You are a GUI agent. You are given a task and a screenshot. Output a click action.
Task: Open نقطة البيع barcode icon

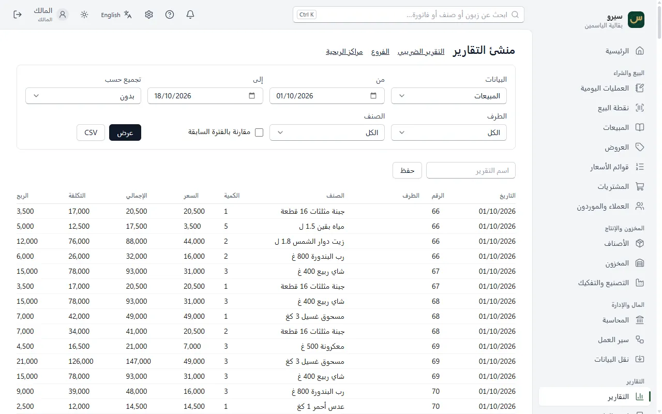[x=640, y=108]
